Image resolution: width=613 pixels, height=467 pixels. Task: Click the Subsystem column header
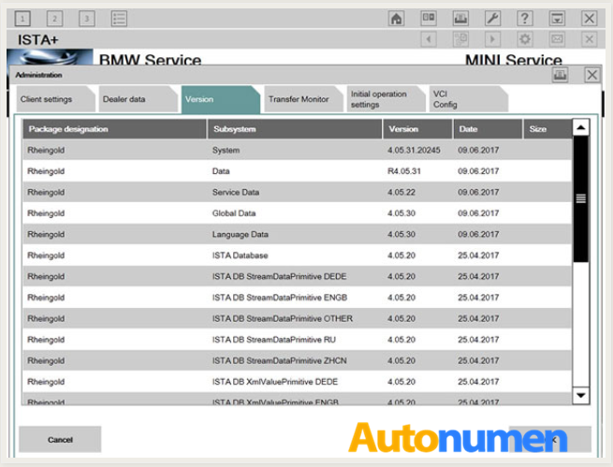pyautogui.click(x=295, y=129)
